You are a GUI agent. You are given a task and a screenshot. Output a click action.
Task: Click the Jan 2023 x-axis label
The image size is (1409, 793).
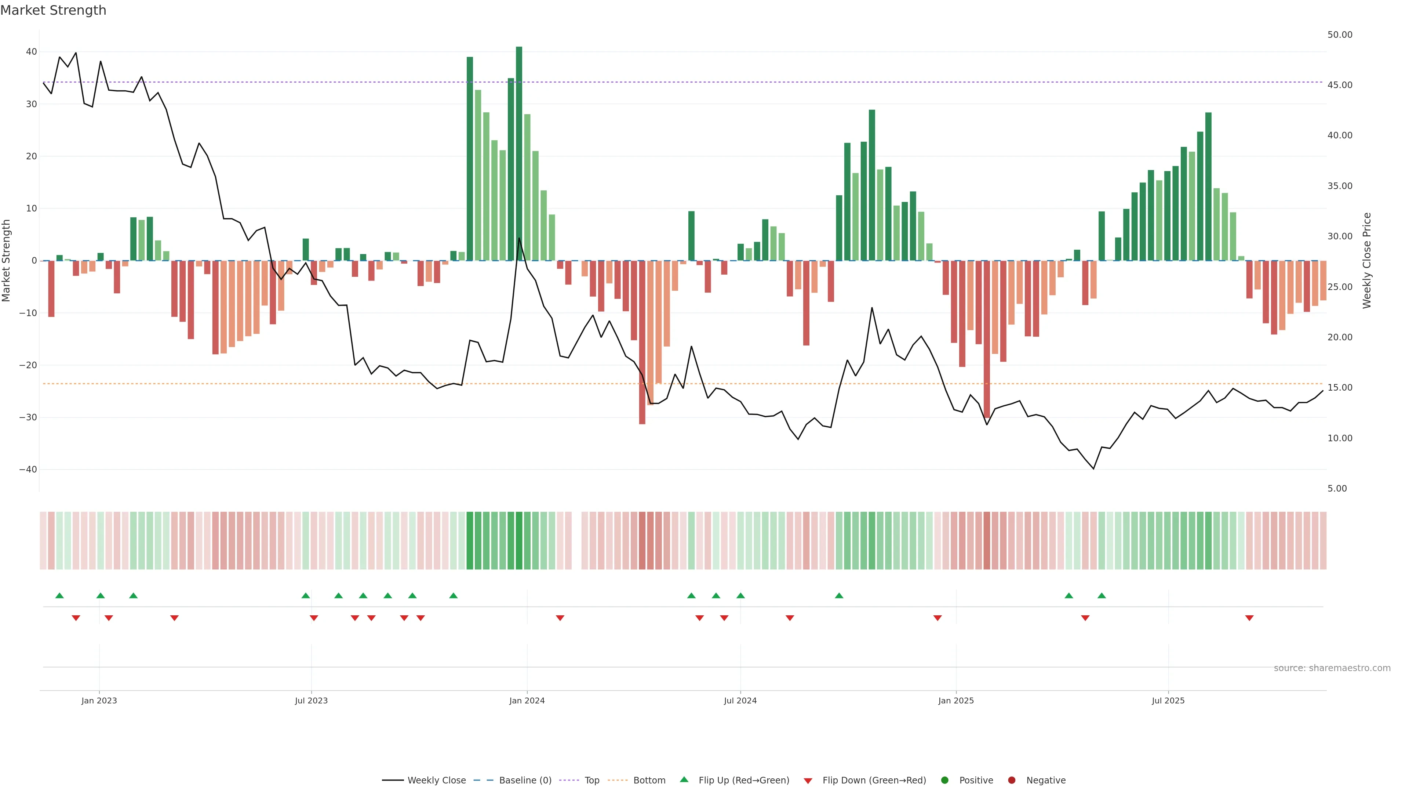pyautogui.click(x=99, y=701)
